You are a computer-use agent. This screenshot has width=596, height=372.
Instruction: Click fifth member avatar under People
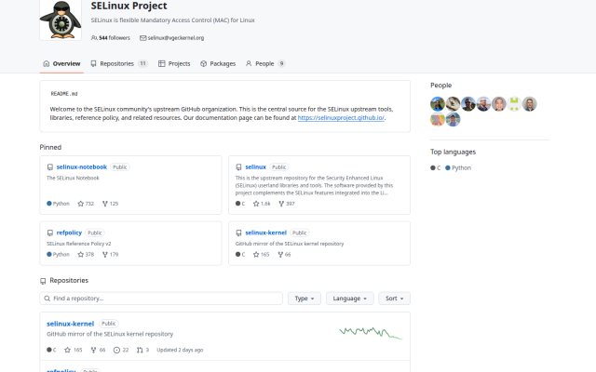point(499,103)
